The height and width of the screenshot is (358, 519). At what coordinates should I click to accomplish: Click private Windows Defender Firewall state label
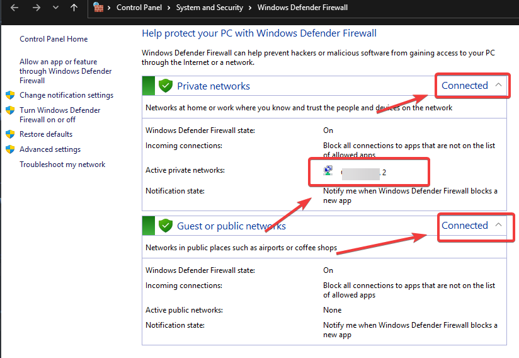[200, 130]
